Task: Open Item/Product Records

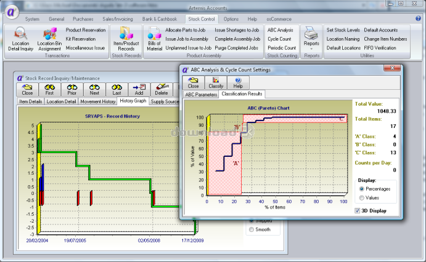Action: (126, 39)
